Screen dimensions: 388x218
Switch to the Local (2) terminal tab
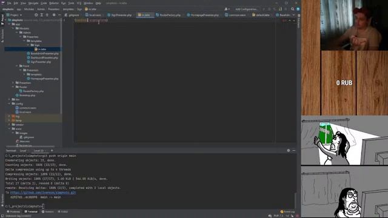click(x=39, y=151)
